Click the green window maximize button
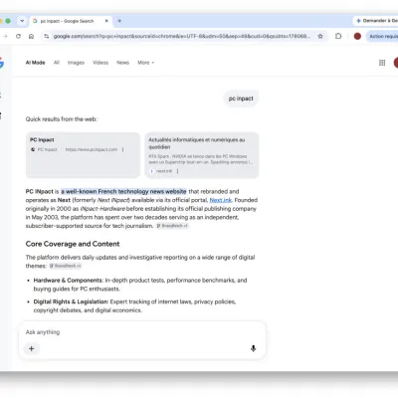 (8, 21)
